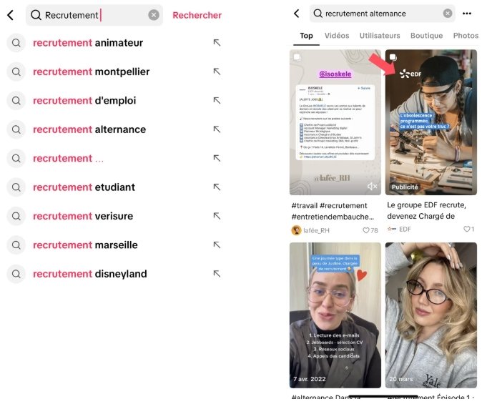Open the lafée_RH profile avatar
Viewport: 482px width, 404px height.
tap(296, 230)
